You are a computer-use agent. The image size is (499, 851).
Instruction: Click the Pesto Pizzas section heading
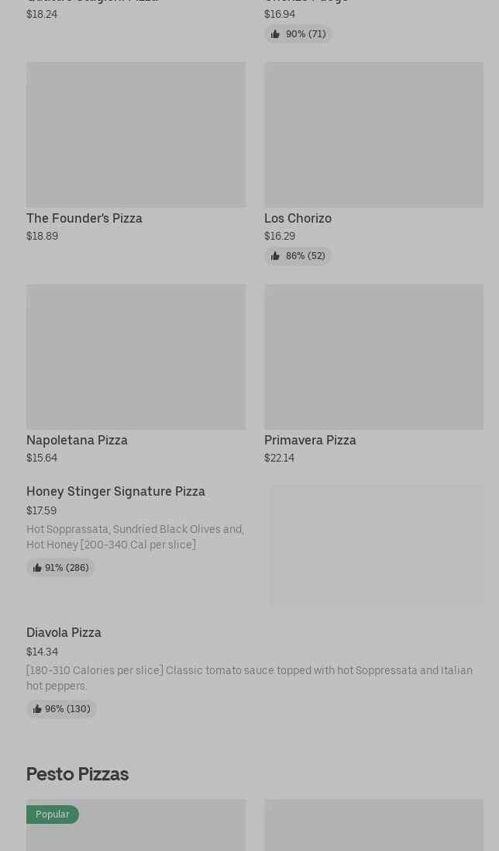tap(77, 773)
